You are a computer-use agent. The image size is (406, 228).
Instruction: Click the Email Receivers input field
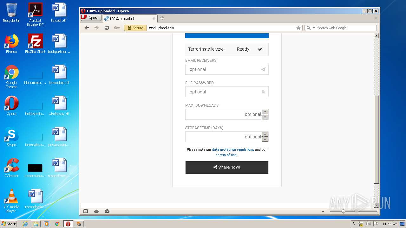(227, 69)
